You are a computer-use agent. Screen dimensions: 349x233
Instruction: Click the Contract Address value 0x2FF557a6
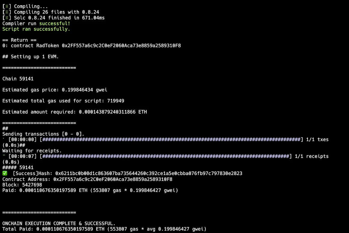click(113, 179)
